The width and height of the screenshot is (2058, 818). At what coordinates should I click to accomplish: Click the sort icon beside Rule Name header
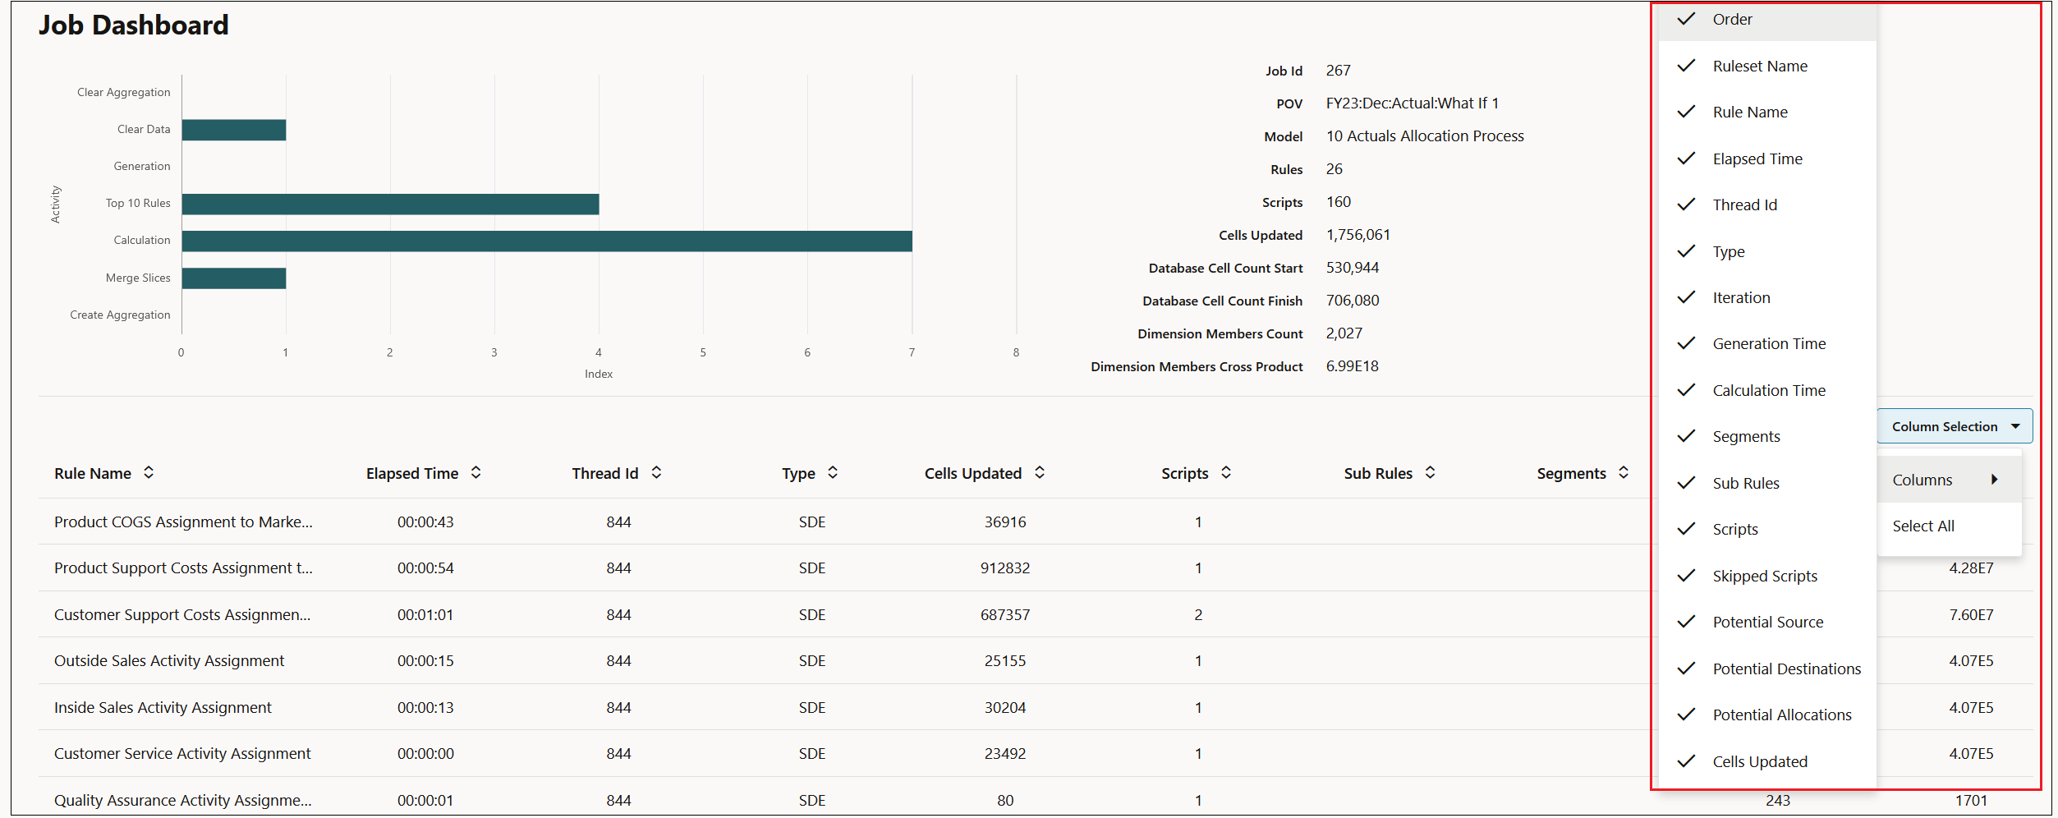149,472
